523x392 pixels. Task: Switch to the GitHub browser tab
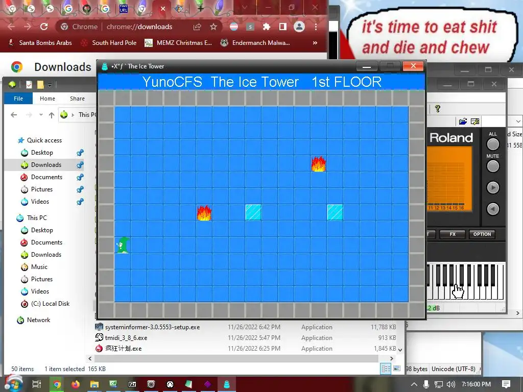[x=87, y=8]
